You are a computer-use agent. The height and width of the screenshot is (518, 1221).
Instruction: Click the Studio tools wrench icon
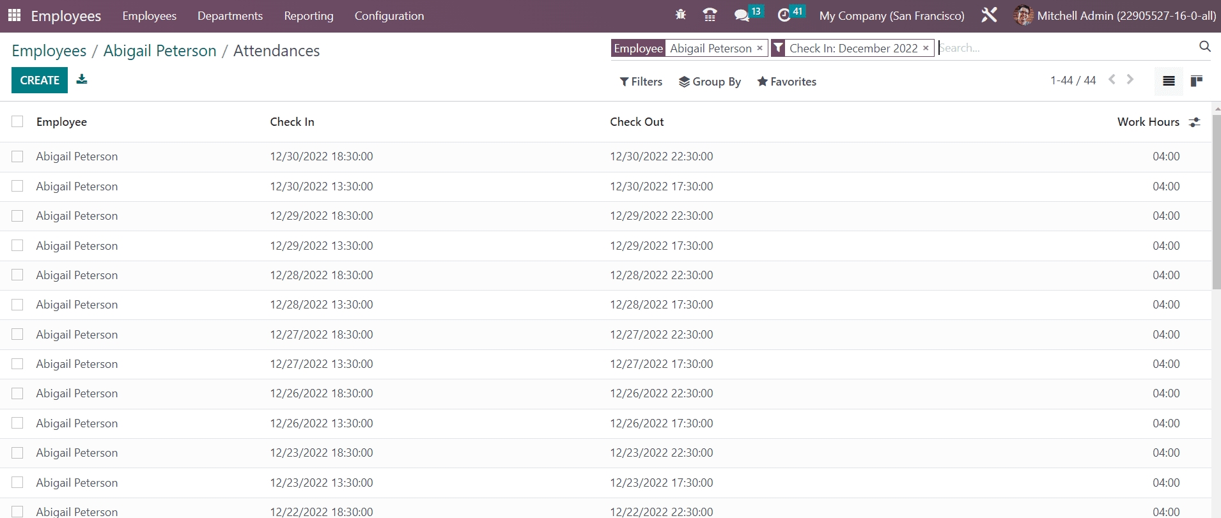(989, 15)
